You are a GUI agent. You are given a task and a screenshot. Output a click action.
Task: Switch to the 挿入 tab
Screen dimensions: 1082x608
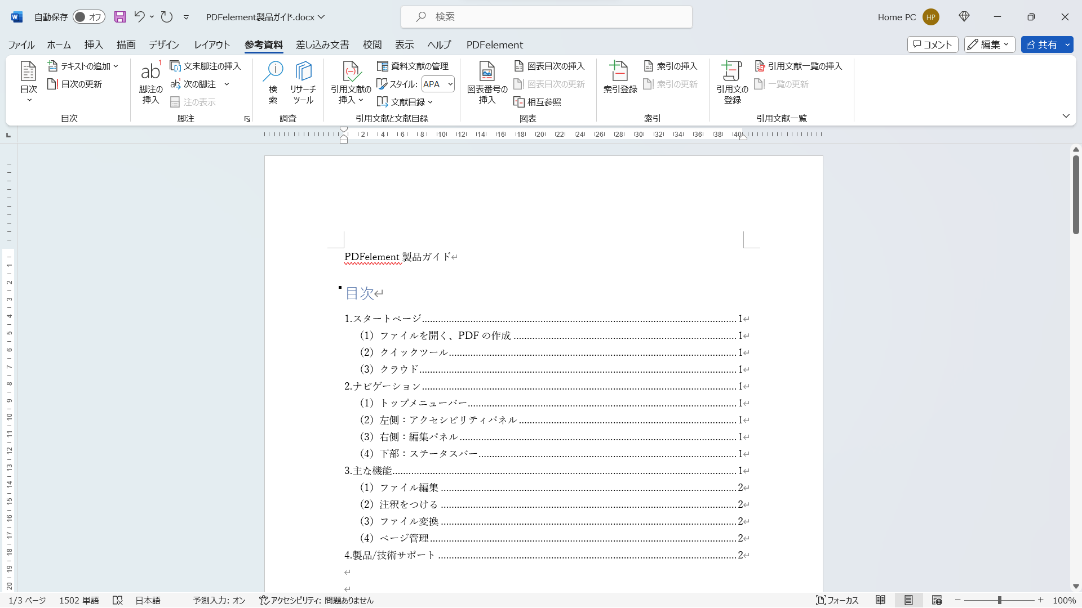click(x=94, y=45)
